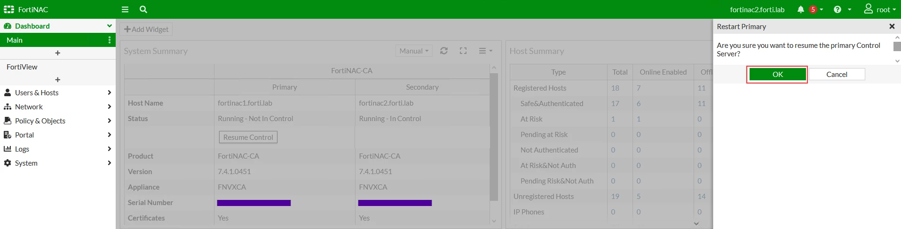This screenshot has width=901, height=229.
Task: Click Safe&Authenticated total 17
Action: 615,103
